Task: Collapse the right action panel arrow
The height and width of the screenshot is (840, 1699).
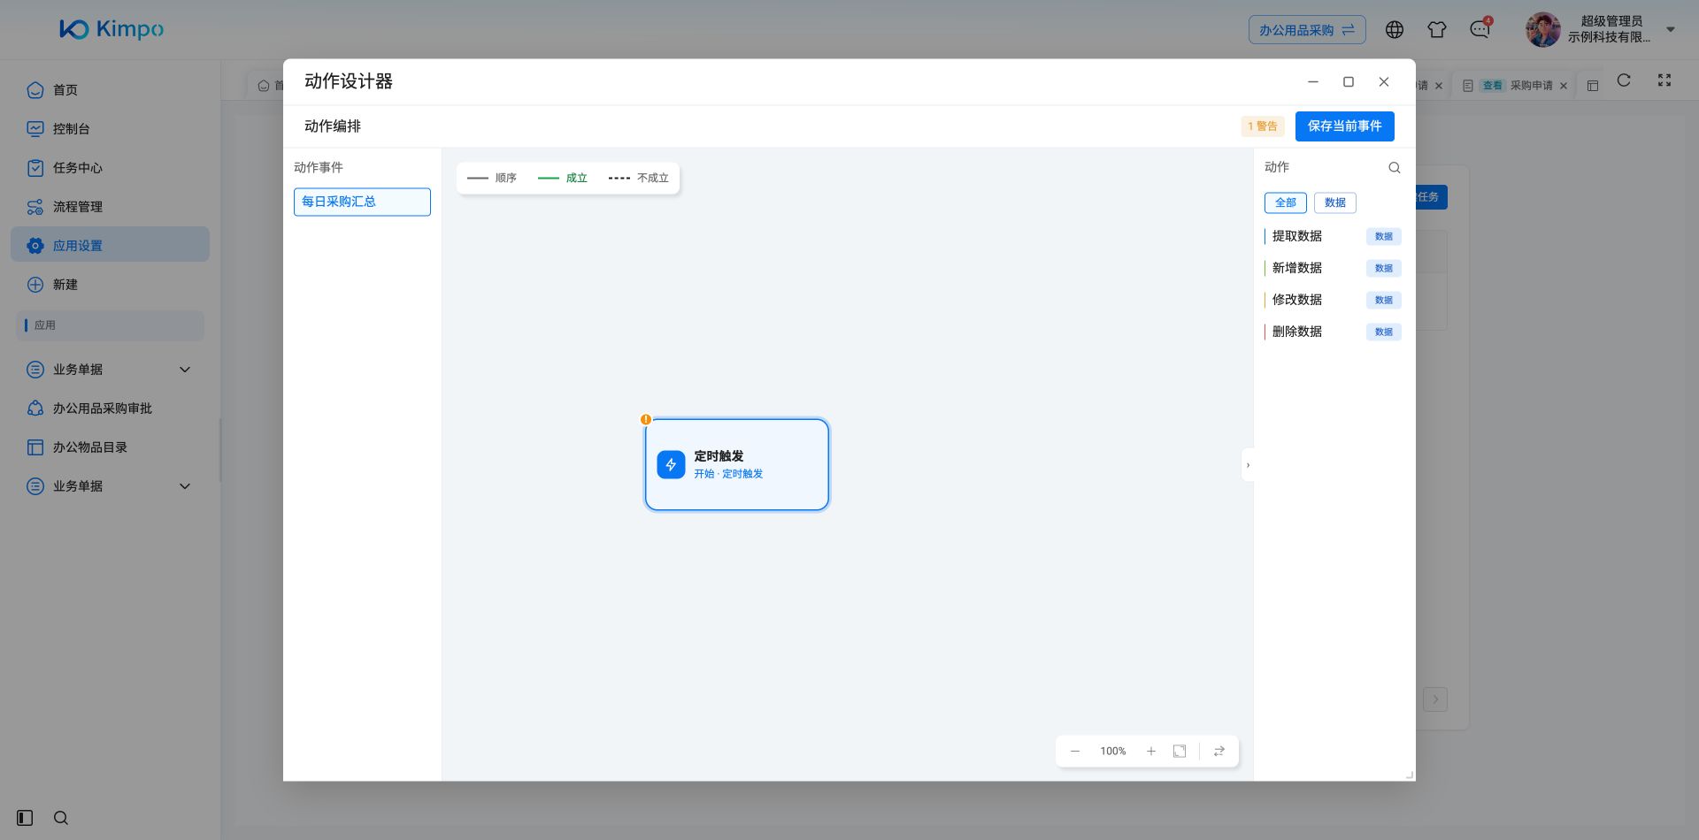Action: click(1248, 465)
